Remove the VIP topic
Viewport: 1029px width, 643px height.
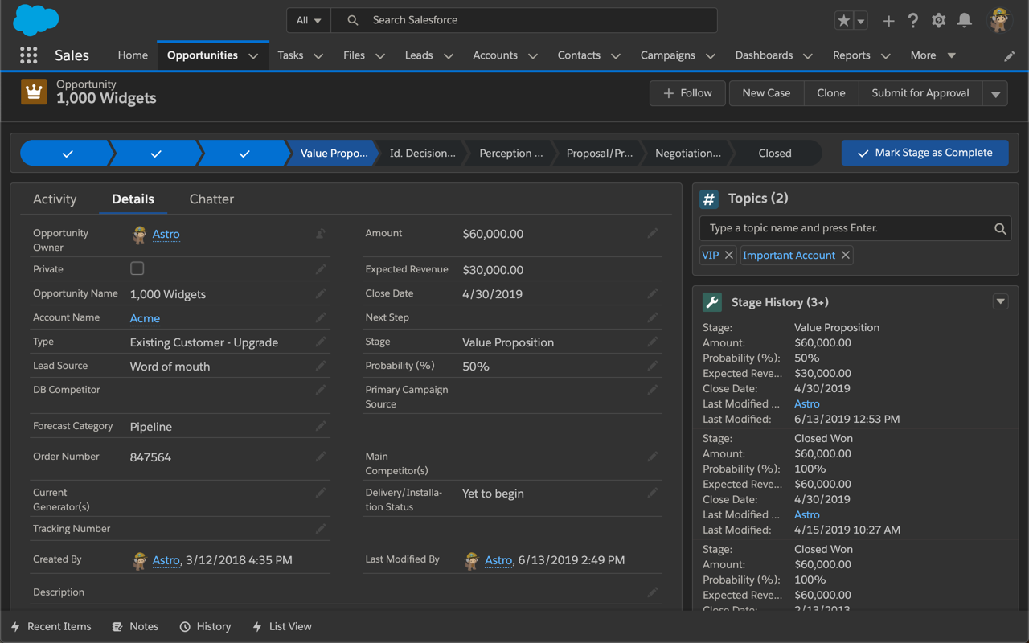pos(729,255)
